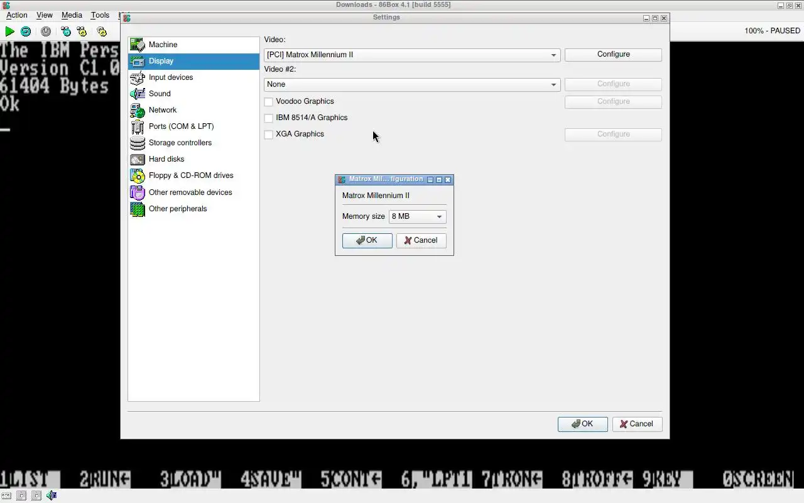Click the Ctrl+Alt+Esc toolbar icon

82,31
